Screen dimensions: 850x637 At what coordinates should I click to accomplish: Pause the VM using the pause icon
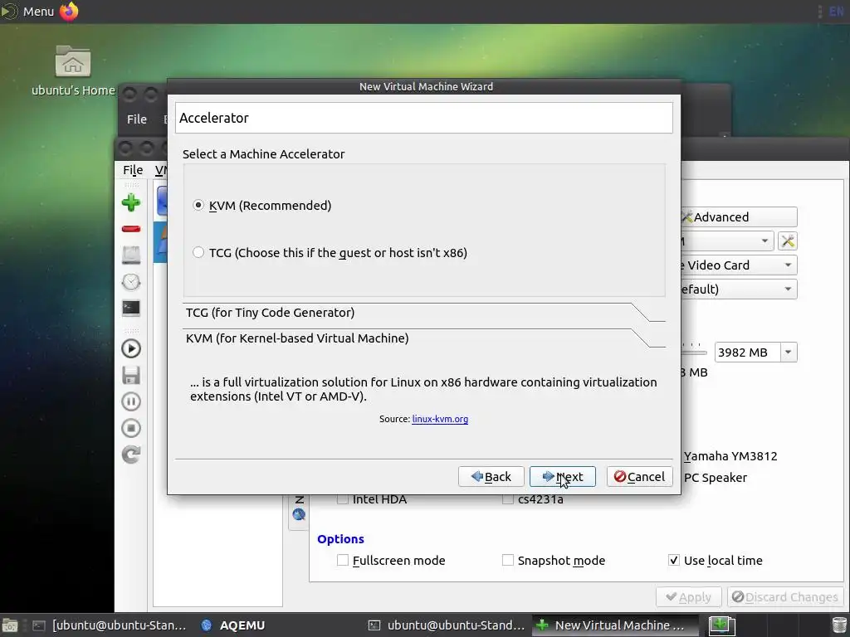[130, 401]
